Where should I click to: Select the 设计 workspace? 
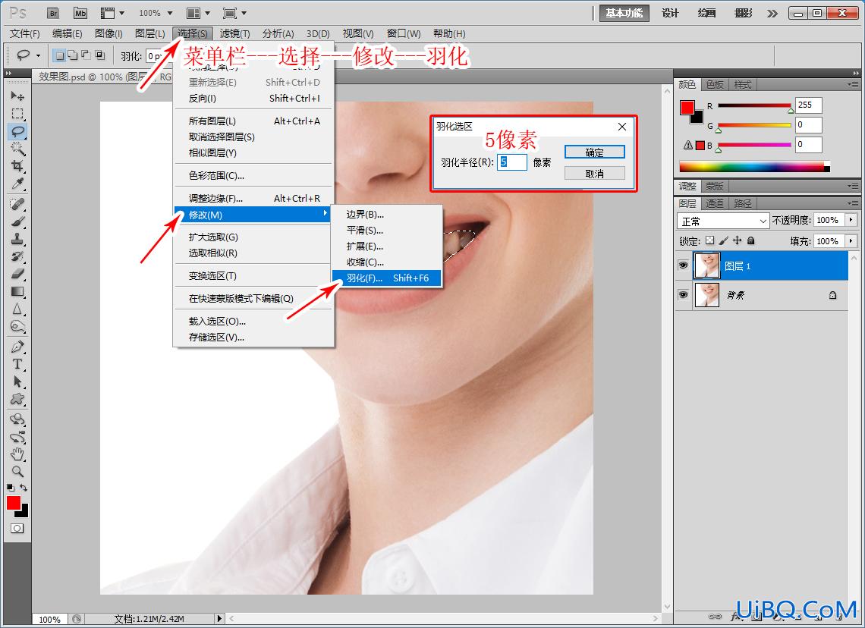click(x=670, y=13)
